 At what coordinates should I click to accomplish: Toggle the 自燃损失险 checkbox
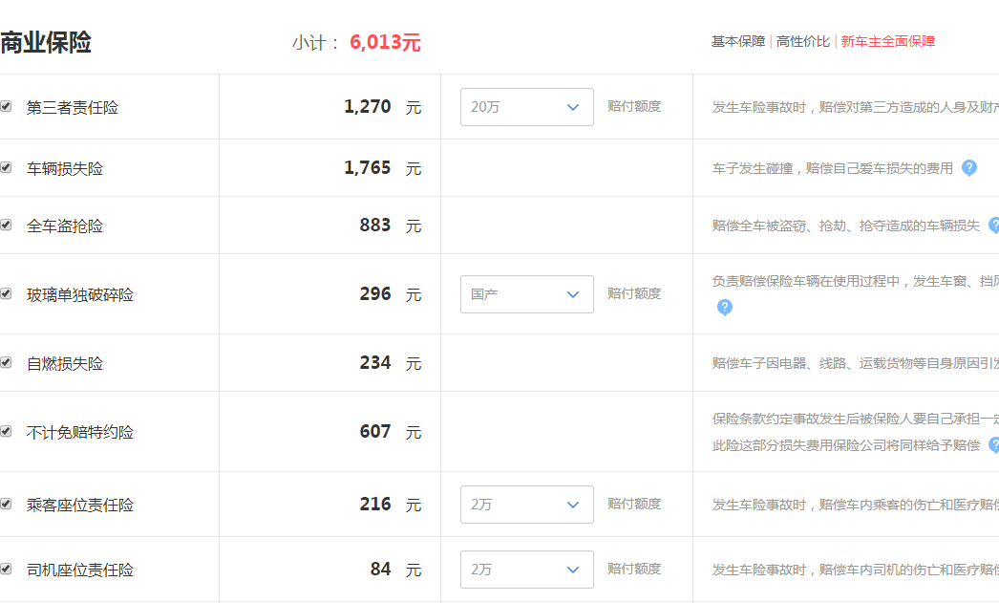pyautogui.click(x=6, y=363)
